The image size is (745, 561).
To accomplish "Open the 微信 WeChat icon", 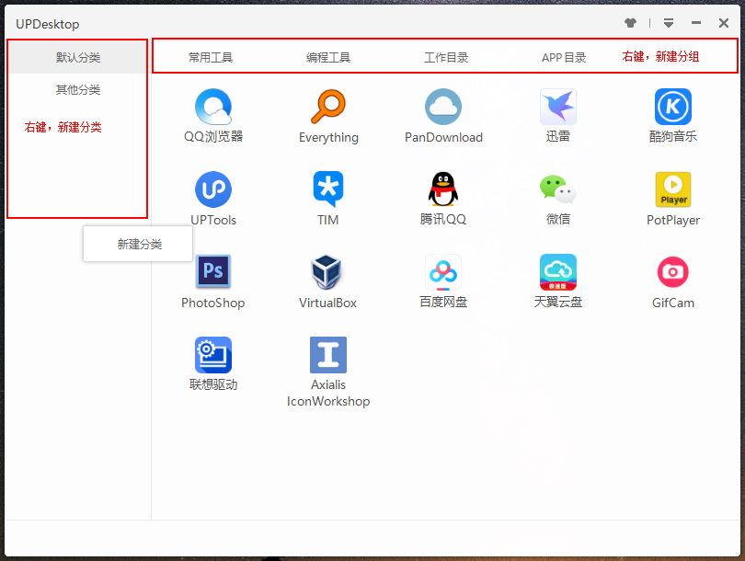I will [558, 189].
